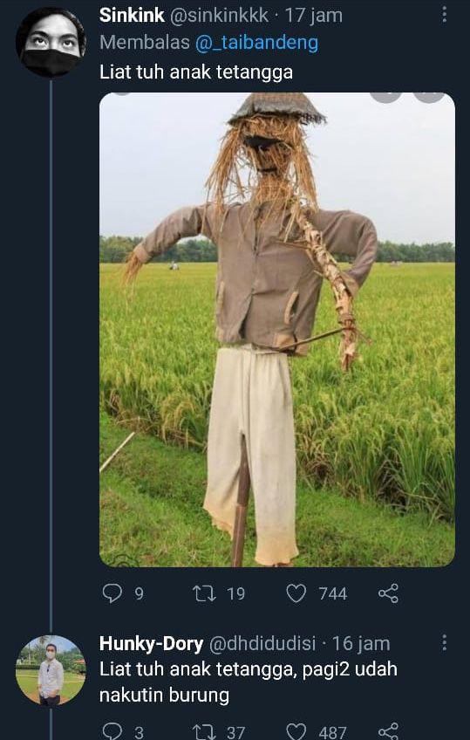
Task: Open more options menu on Sinkink's tweet
Action: 444,14
